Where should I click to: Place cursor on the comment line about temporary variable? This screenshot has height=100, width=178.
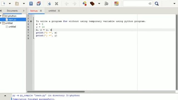[x=91, y=21]
